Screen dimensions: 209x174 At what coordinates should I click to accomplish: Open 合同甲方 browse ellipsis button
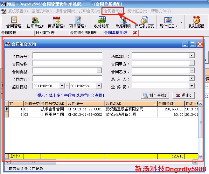click(192, 63)
